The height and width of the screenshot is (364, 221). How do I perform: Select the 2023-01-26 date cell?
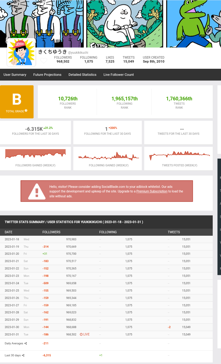coord(12,298)
